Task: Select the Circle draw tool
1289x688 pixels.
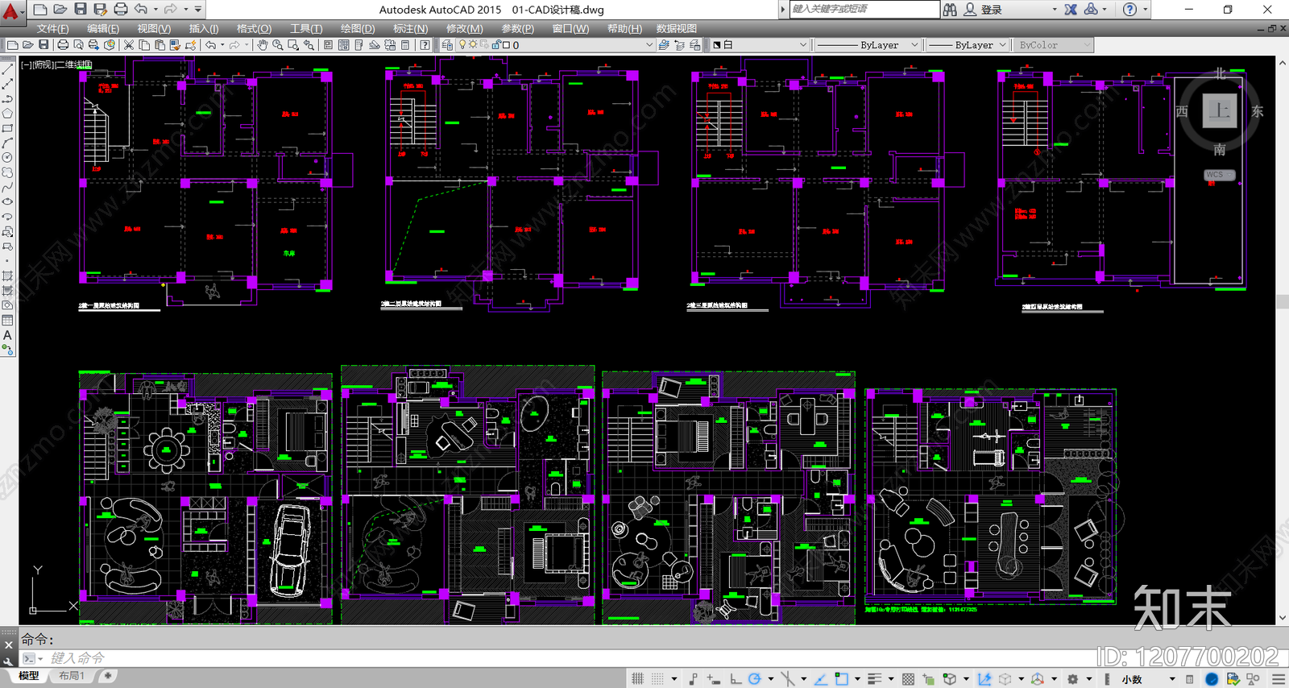Action: pos(7,158)
